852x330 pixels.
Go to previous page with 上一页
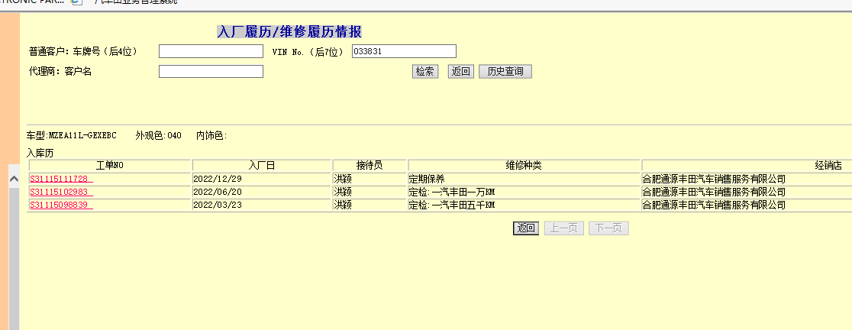point(563,228)
